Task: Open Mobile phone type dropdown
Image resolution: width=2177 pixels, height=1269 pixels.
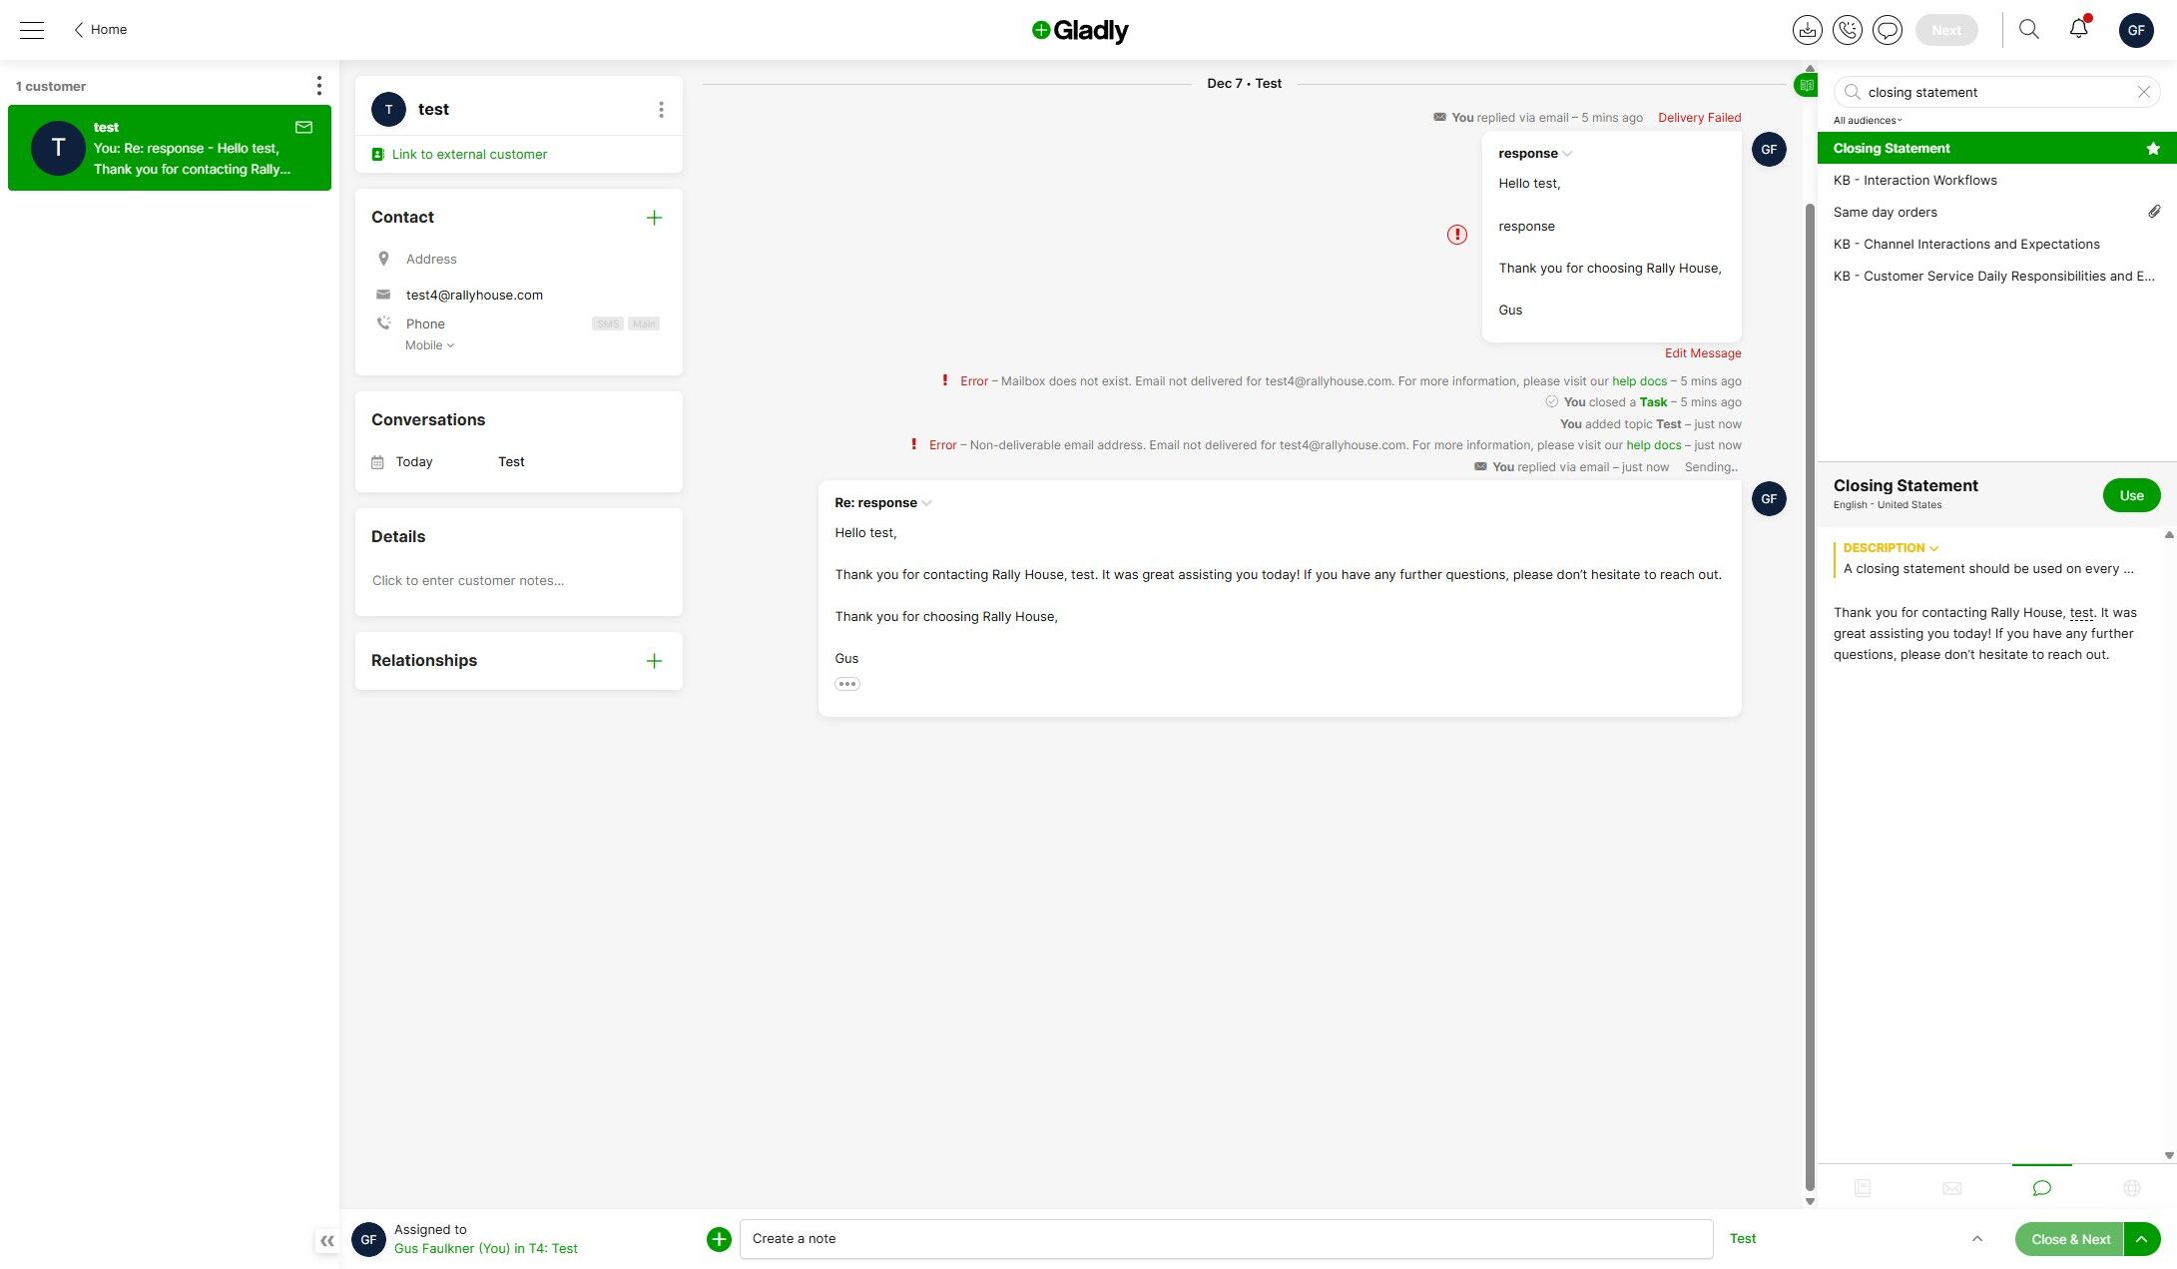Action: [429, 345]
